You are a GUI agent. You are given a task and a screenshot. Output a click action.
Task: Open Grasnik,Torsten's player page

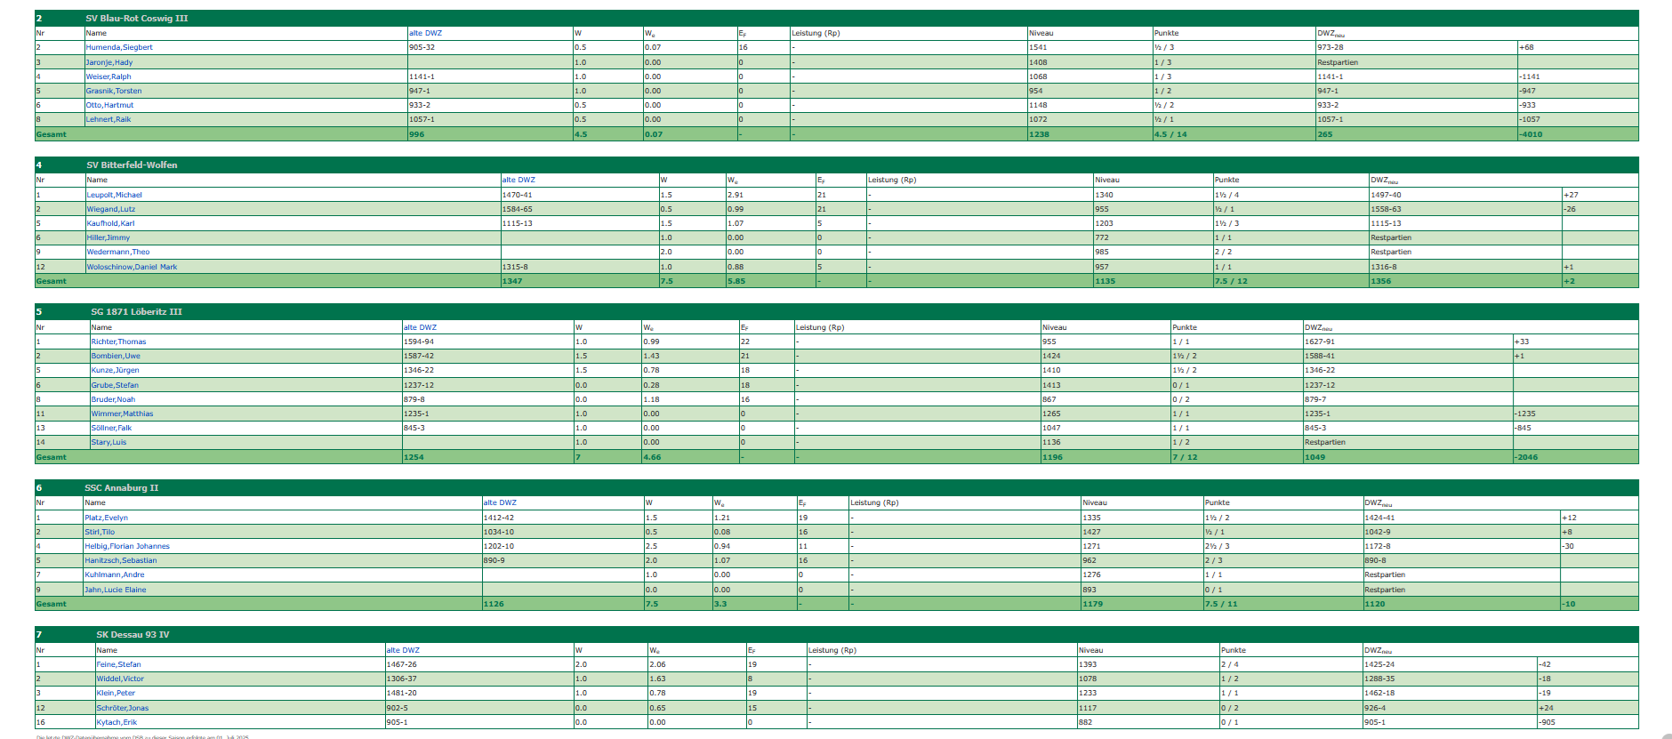click(114, 91)
